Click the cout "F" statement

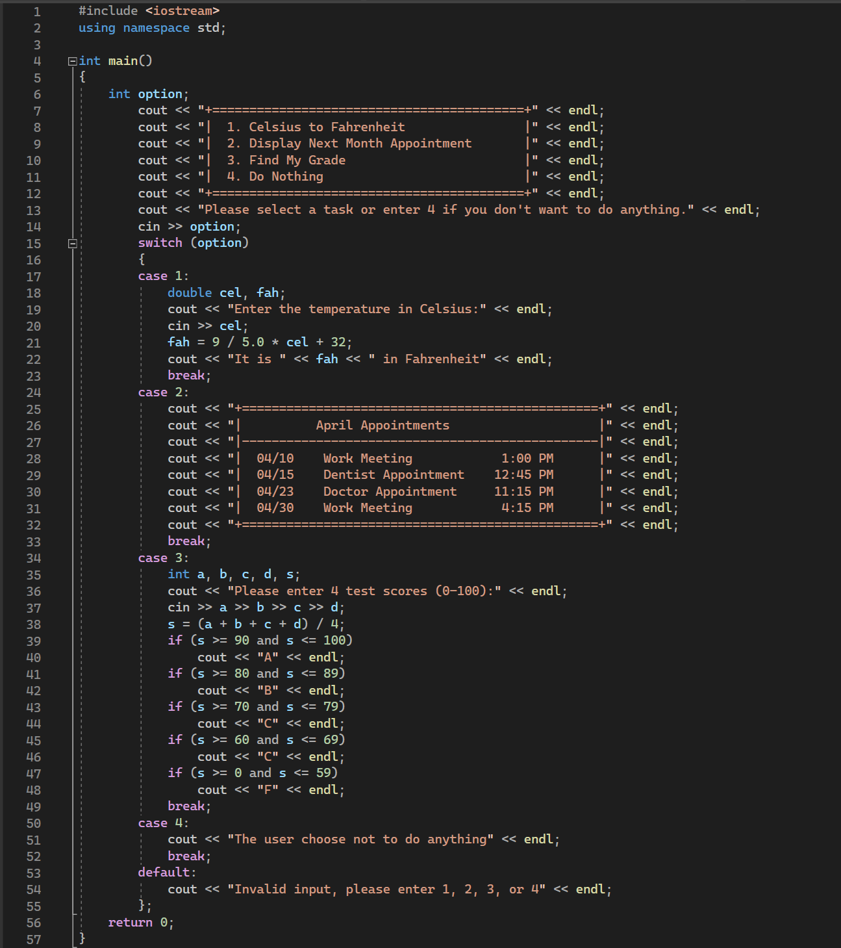271,790
